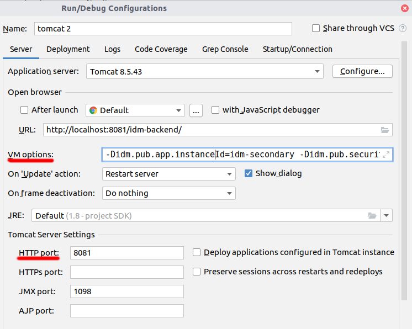Check the After launch checkbox

(x=24, y=110)
